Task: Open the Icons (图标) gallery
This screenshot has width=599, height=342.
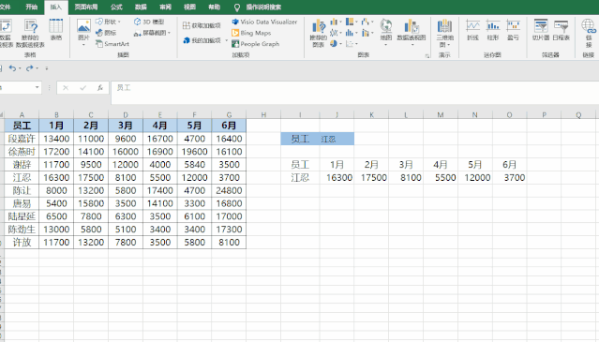Action: tap(106, 33)
